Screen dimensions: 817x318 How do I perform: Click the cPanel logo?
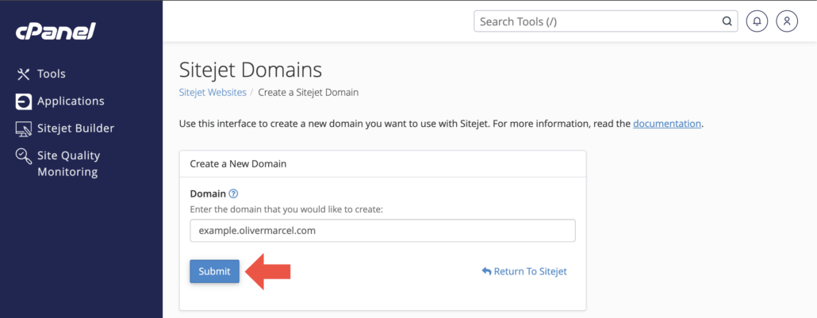tap(56, 33)
